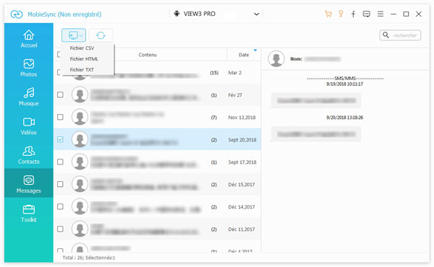Click the Contenu column header

pos(148,55)
